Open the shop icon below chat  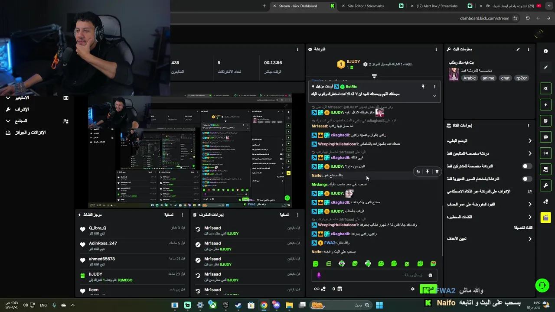click(340, 289)
